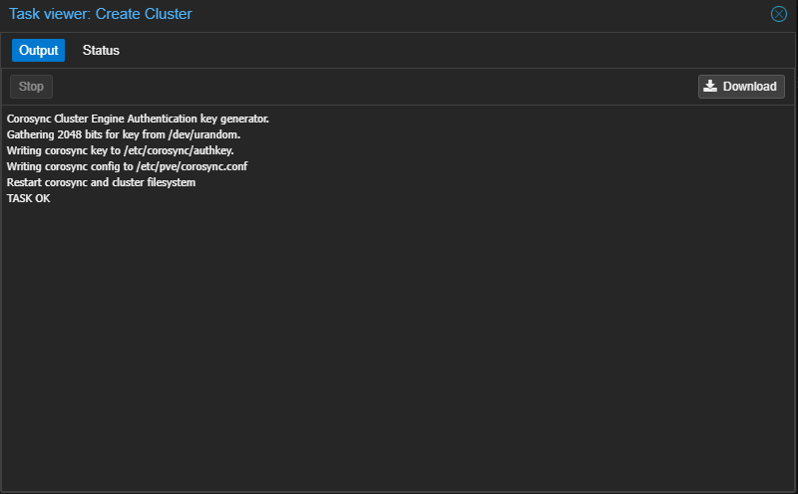Click the 'TASK OK' line

[29, 198]
